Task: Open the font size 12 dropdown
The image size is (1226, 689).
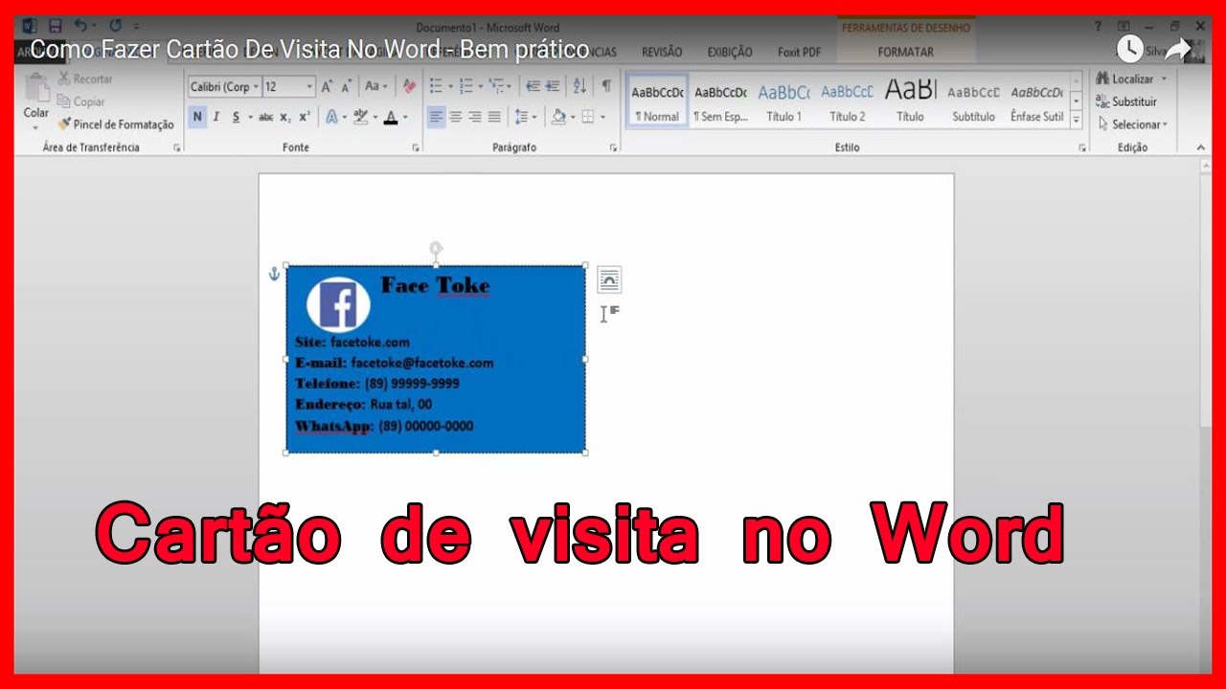Action: (309, 87)
